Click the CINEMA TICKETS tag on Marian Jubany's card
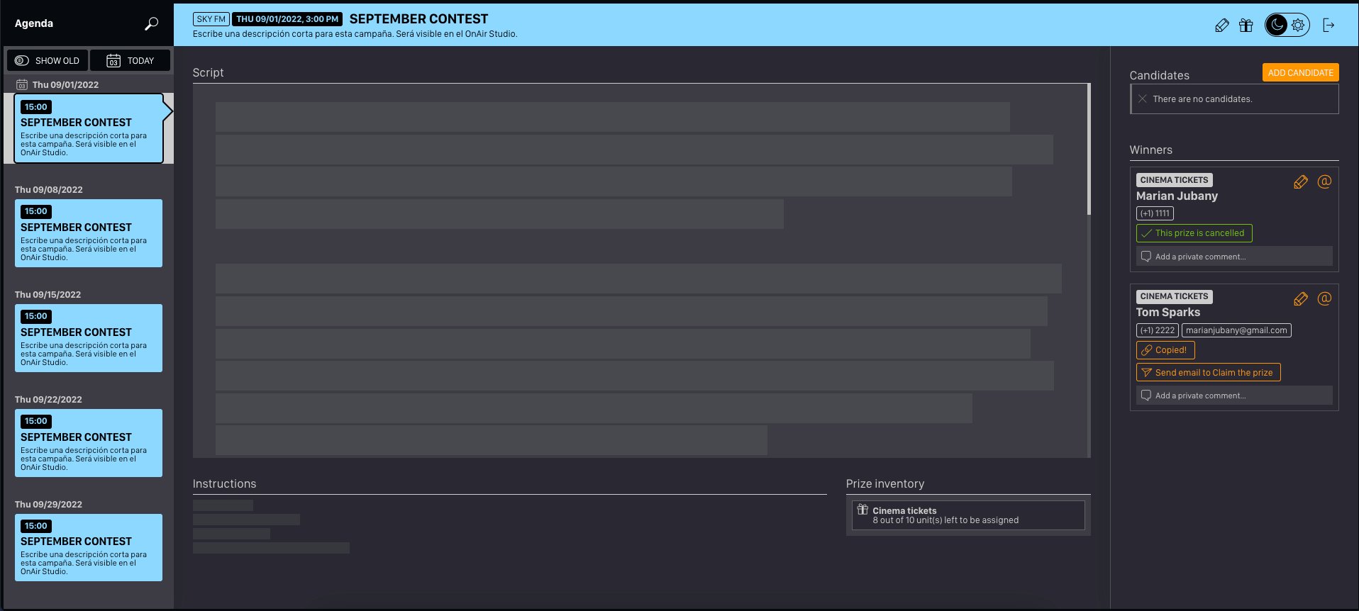This screenshot has width=1359, height=611. point(1174,180)
